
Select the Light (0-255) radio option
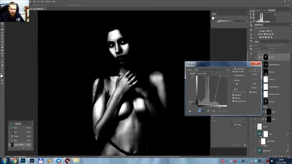pyautogui.click(x=233, y=72)
